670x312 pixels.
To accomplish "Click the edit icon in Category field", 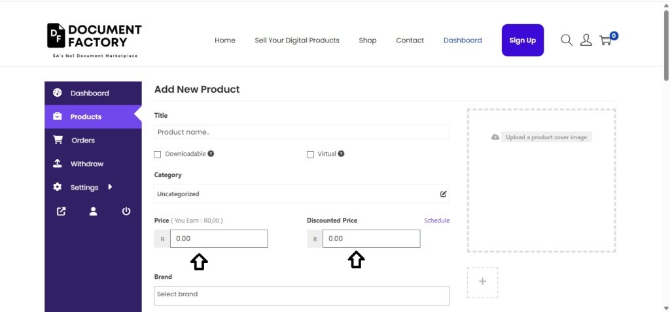I will (443, 194).
